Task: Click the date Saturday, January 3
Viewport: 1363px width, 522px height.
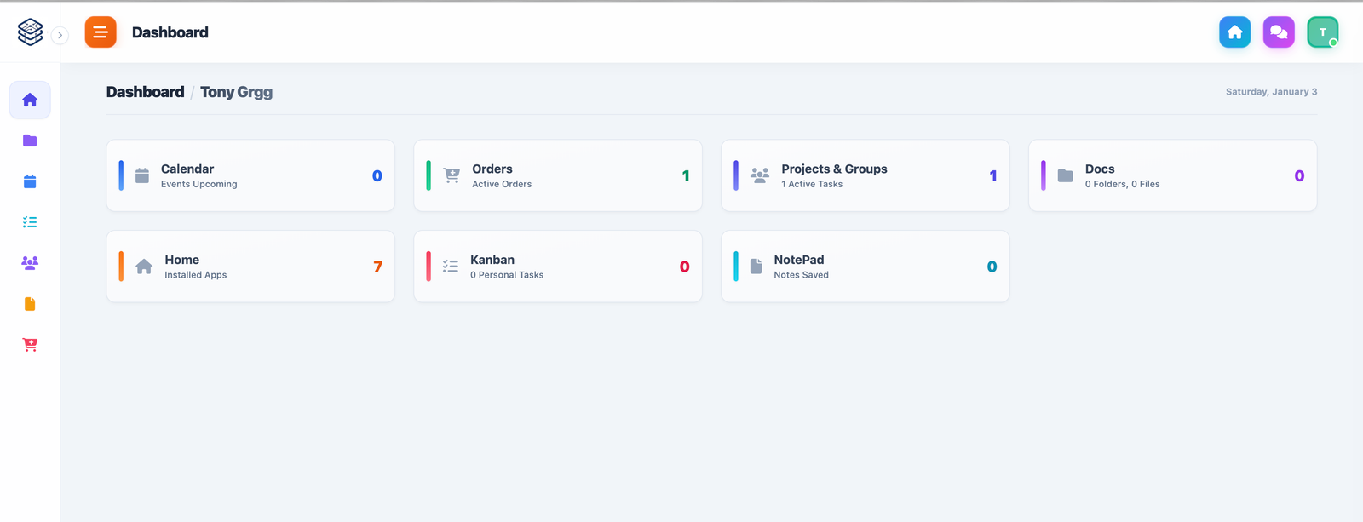Action: point(1271,92)
